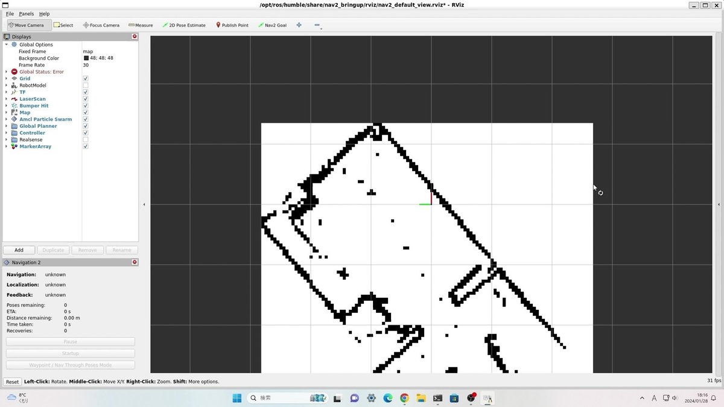The image size is (724, 407).
Task: Click the Add display button
Action: (x=19, y=250)
